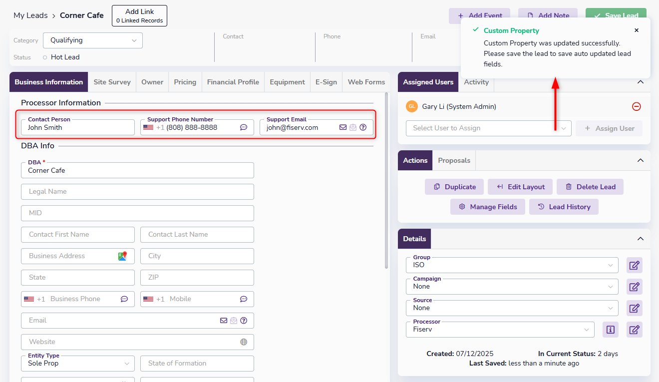Edit the Group field pencil icon
Image resolution: width=659 pixels, height=382 pixels.
click(x=634, y=265)
